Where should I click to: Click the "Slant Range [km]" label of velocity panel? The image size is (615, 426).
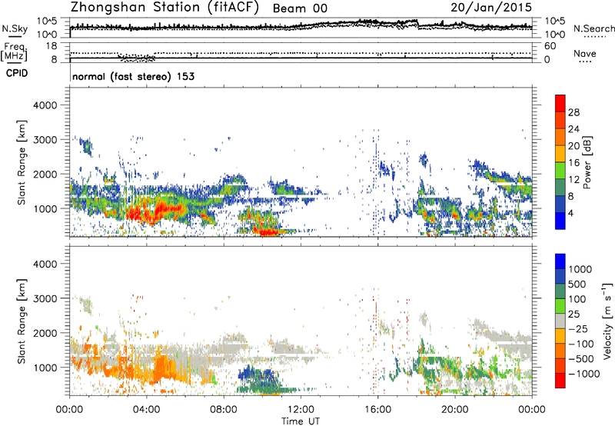(22, 321)
